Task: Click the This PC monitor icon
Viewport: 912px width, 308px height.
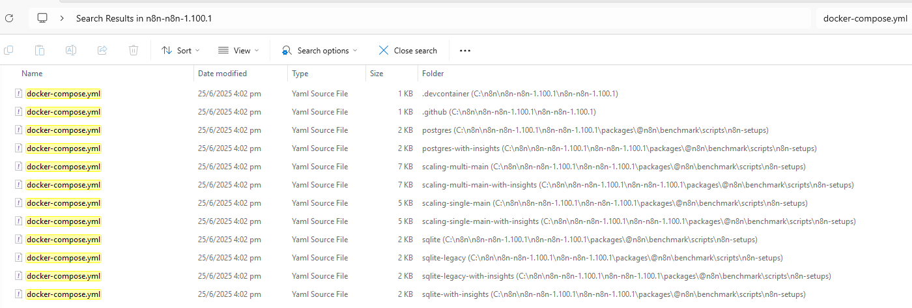Action: click(x=42, y=18)
